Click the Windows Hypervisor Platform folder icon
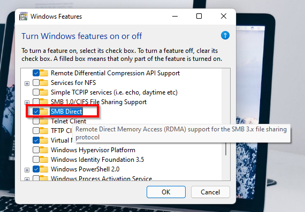The height and width of the screenshot is (212, 305). [x=44, y=150]
